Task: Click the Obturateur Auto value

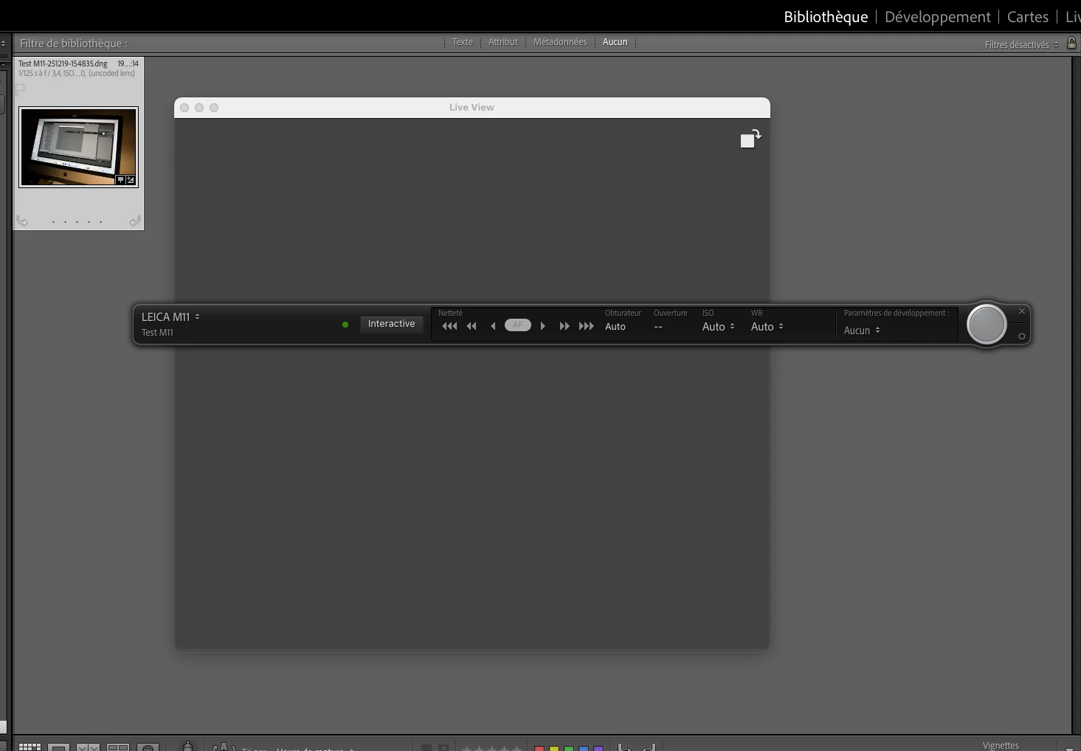Action: [x=615, y=327]
